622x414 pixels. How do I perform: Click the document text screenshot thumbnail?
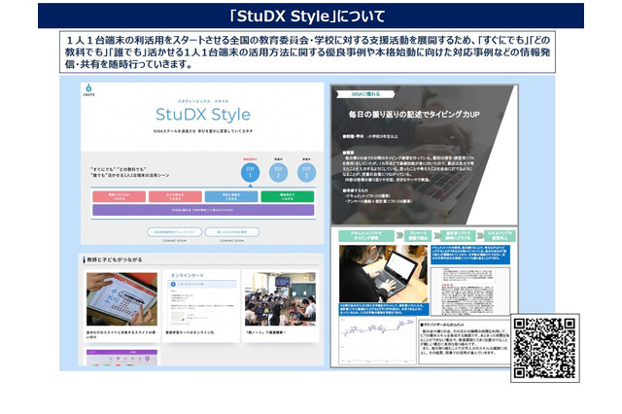coord(470,292)
